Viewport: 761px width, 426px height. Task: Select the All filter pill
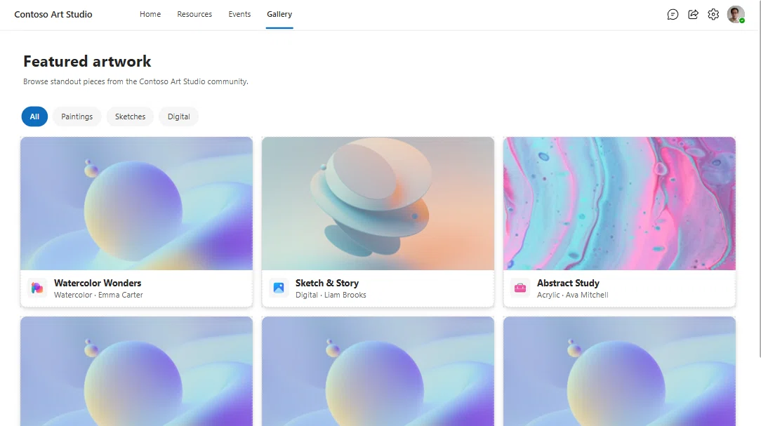coord(34,117)
